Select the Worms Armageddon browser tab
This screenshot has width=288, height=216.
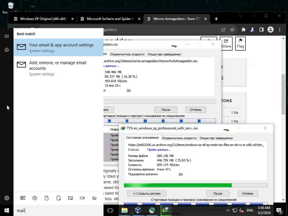point(176,19)
